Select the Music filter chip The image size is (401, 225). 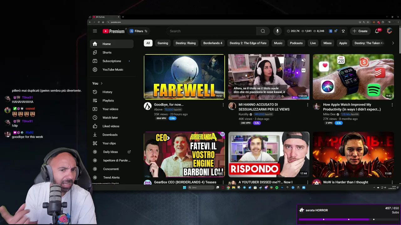click(278, 43)
